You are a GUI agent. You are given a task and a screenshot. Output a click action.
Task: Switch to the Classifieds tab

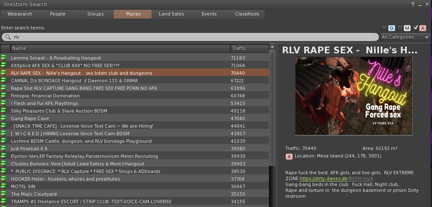[247, 14]
